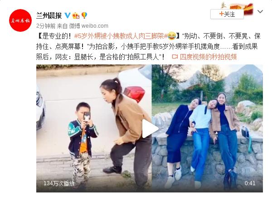The image size is (272, 197).
Task: Play the video using center play button
Action: click(150, 129)
